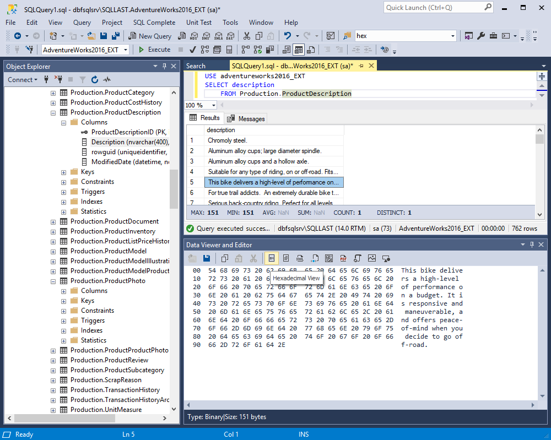
Task: Close the SQLQuery1.sql tab
Action: (371, 66)
